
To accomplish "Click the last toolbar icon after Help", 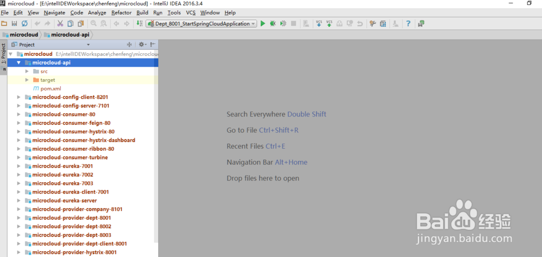I will 421,23.
